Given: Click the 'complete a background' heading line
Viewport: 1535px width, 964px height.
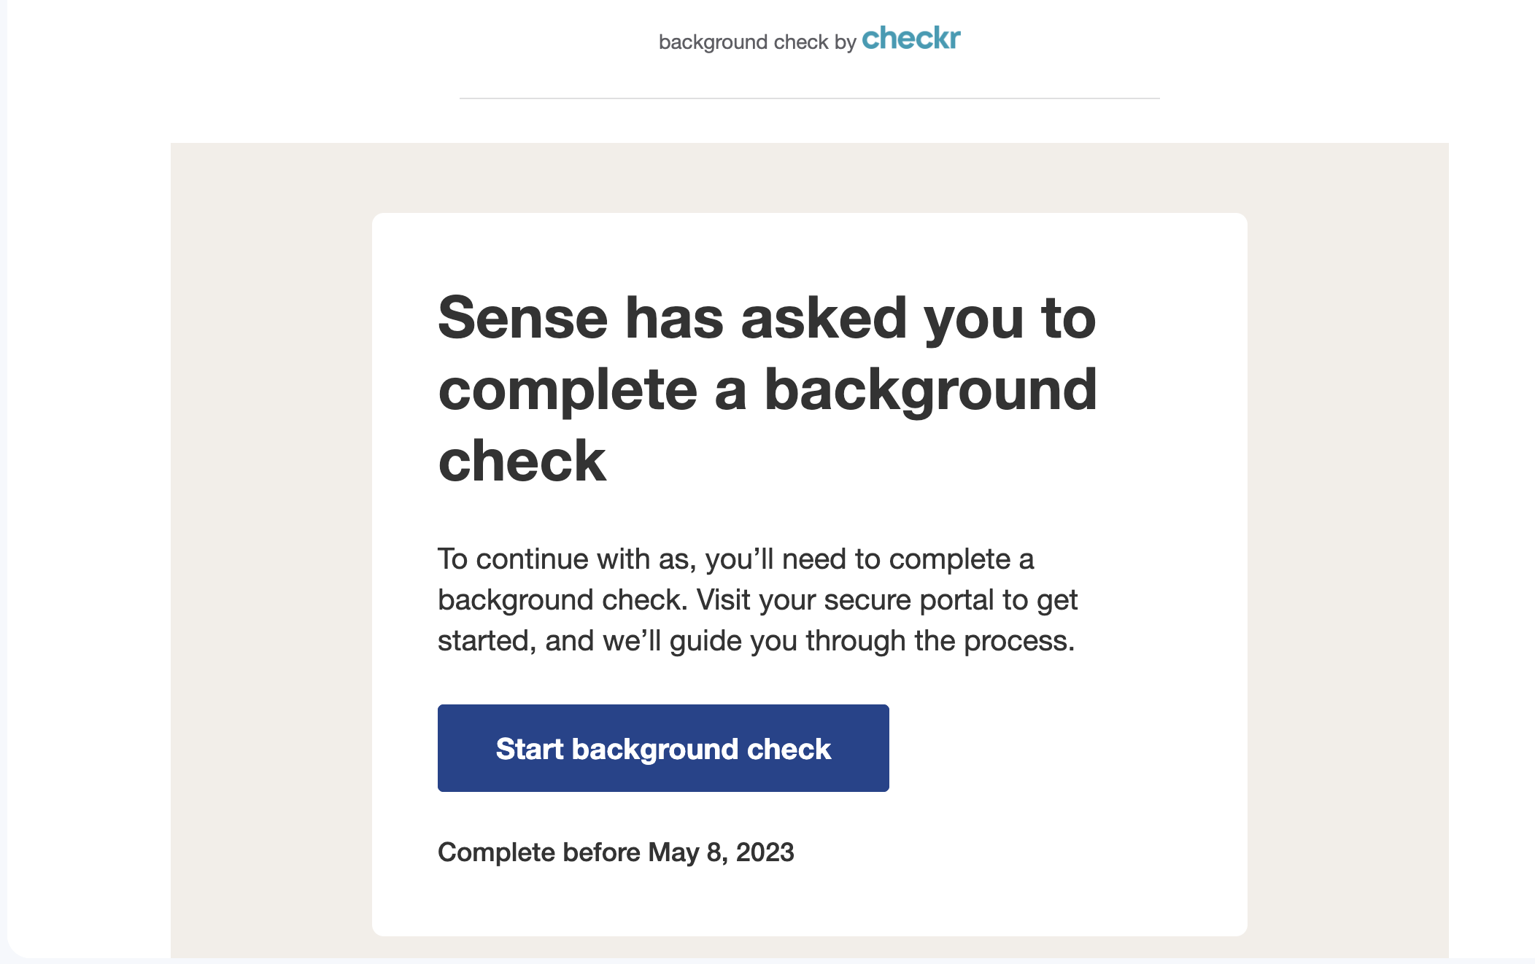Looking at the screenshot, I should (x=767, y=392).
